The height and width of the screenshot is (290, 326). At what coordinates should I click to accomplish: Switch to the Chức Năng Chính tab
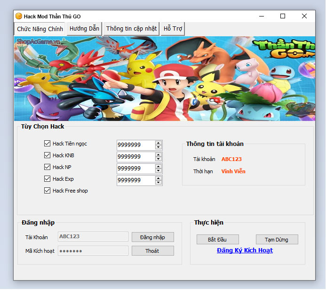pos(40,29)
